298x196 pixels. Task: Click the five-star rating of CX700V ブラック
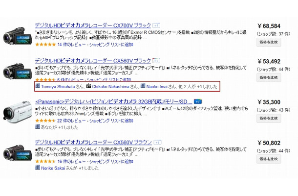click(45, 45)
